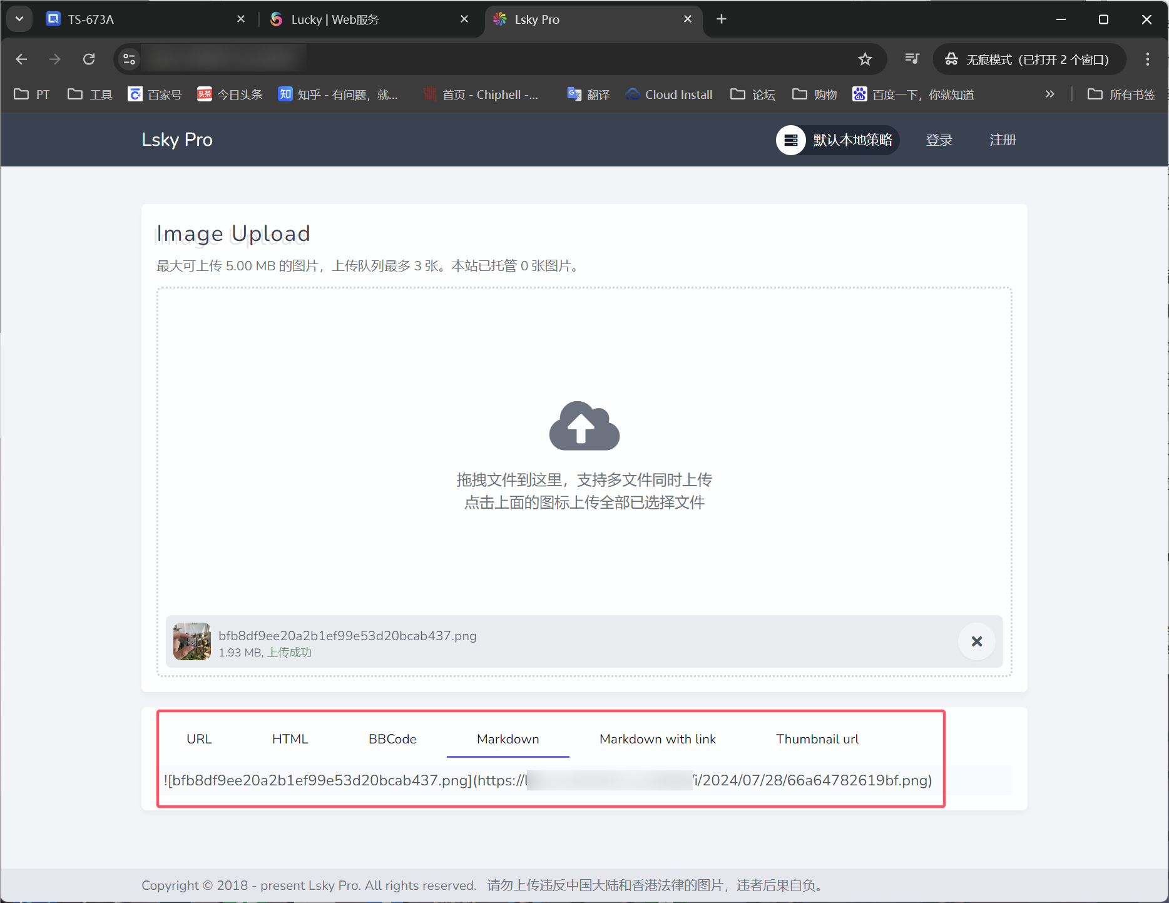Go back with the browser back arrow
Viewport: 1169px width, 903px height.
tap(21, 59)
